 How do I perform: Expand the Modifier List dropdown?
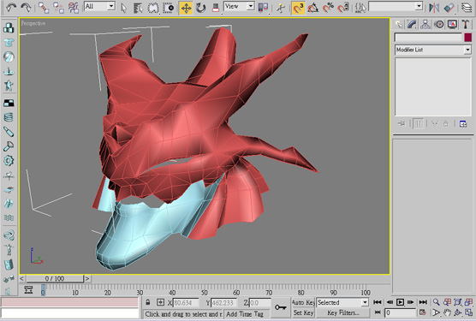[x=433, y=50]
